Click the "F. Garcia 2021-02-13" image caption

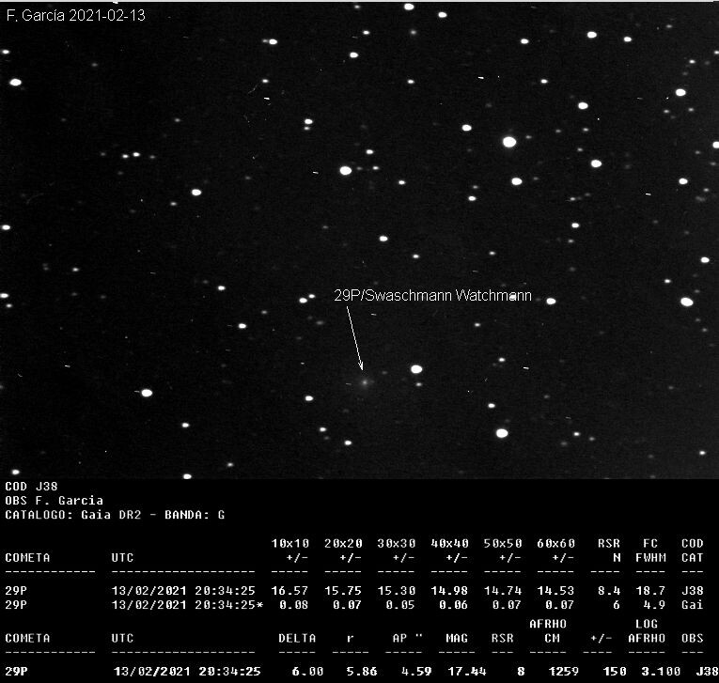click(76, 16)
